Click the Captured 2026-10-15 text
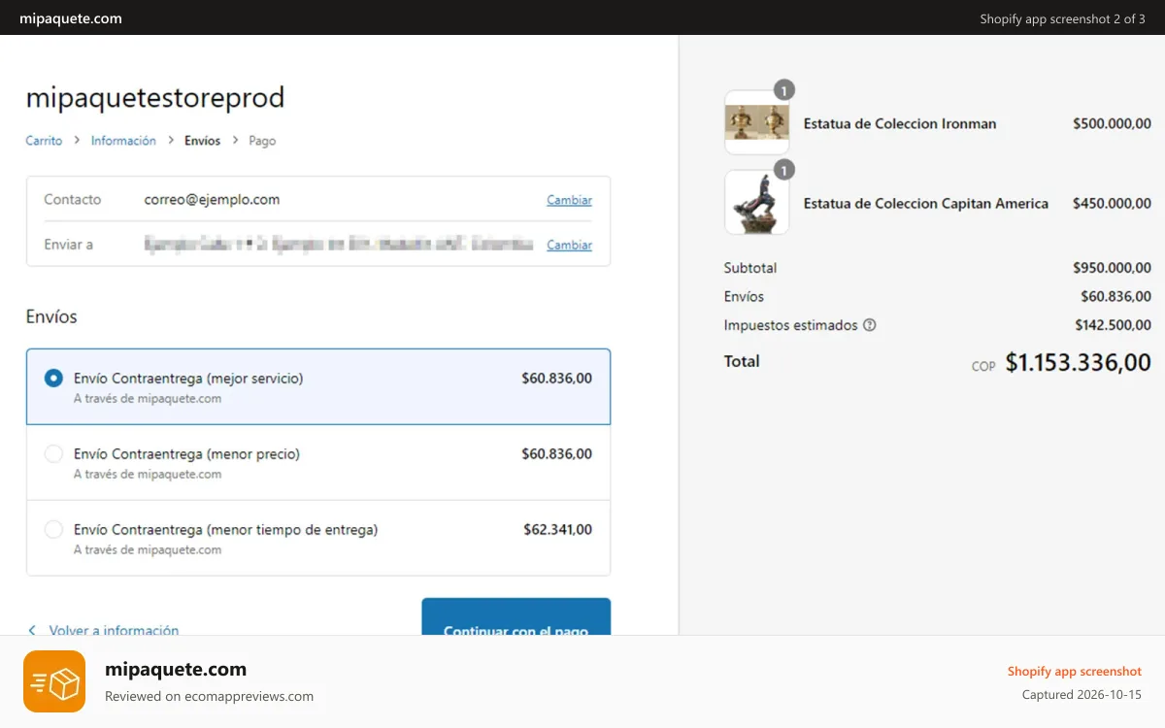This screenshot has height=728, width=1165. [x=1082, y=695]
